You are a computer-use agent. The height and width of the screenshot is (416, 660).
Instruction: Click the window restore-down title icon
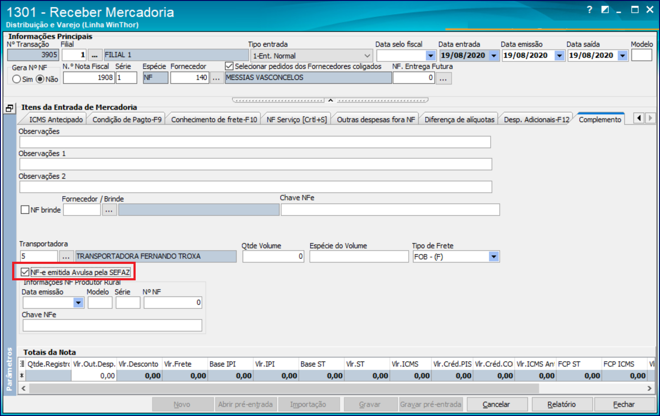click(x=605, y=10)
